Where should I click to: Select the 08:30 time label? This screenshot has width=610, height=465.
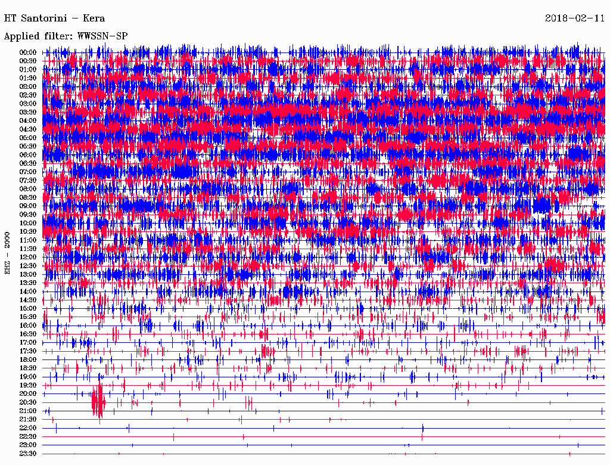pyautogui.click(x=27, y=198)
